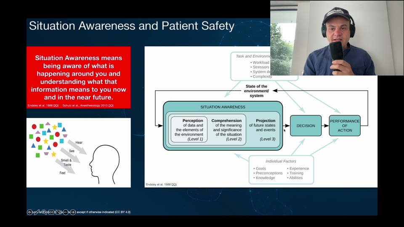Click the 'Preconceptions' bullet text
This screenshot has height=227, width=404.
(269, 173)
